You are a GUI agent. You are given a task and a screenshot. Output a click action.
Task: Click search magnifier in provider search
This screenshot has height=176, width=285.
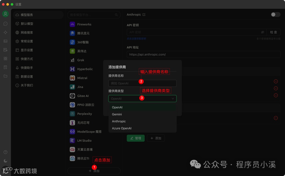[x=116, y=15]
